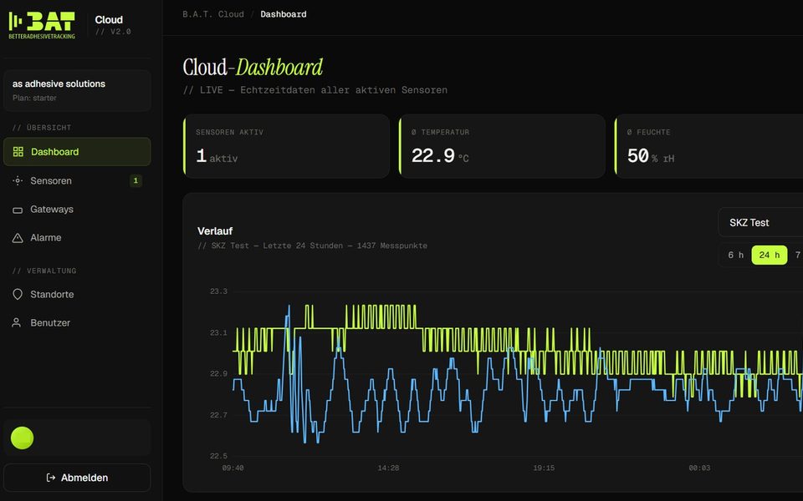Click the 23.3 y-axis value
The image size is (803, 501).
218,291
